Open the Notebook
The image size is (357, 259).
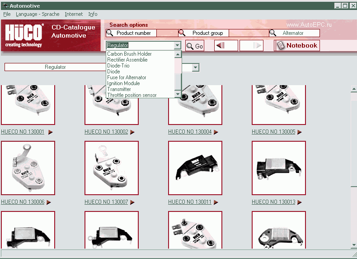pos(297,45)
